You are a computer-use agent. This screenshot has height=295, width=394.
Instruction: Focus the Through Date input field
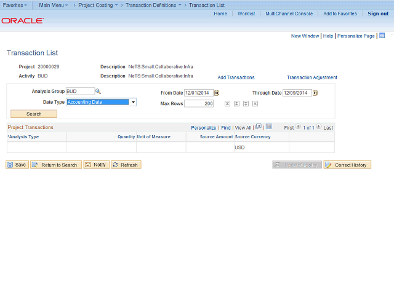(297, 93)
